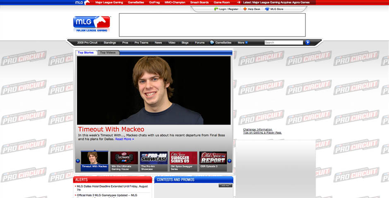Click the large Major League Gaming logo
Screen dimensions: 389x198
pyautogui.click(x=91, y=24)
